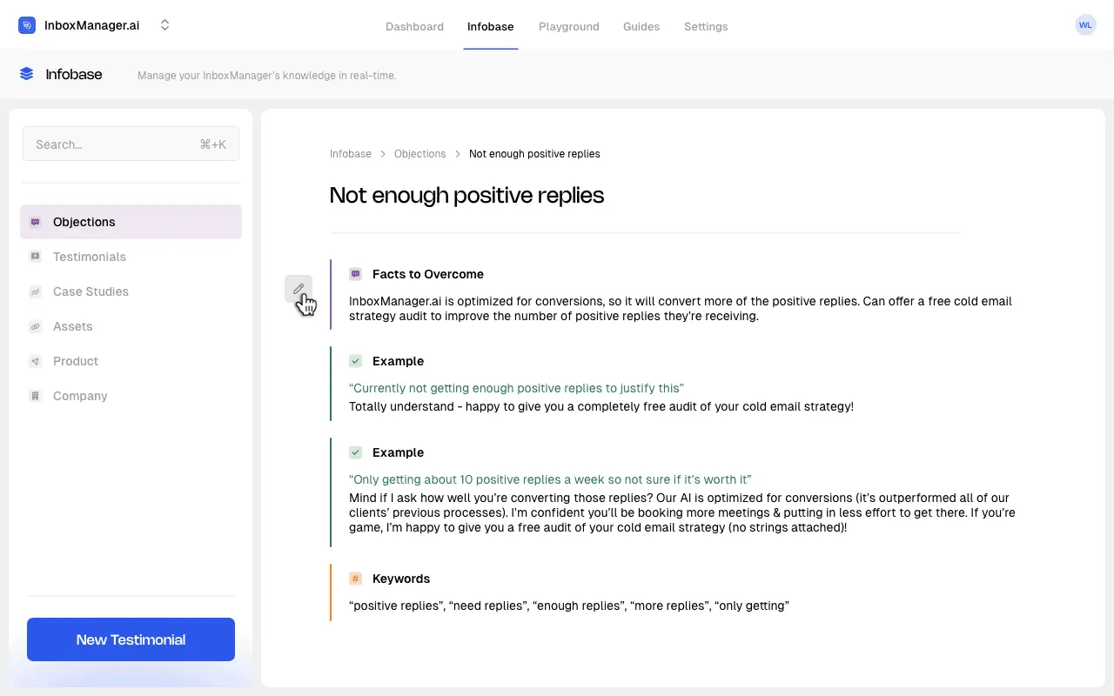Click the Assets link icon

click(35, 326)
